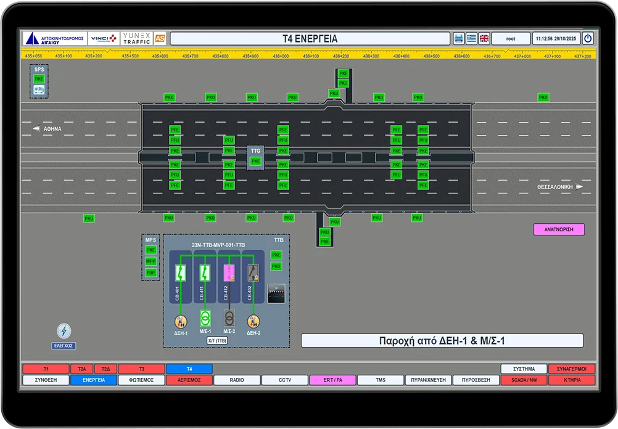Click the Χ/Τ (TTB) button
Viewport: 618px width, 429px height.
pyautogui.click(x=216, y=340)
